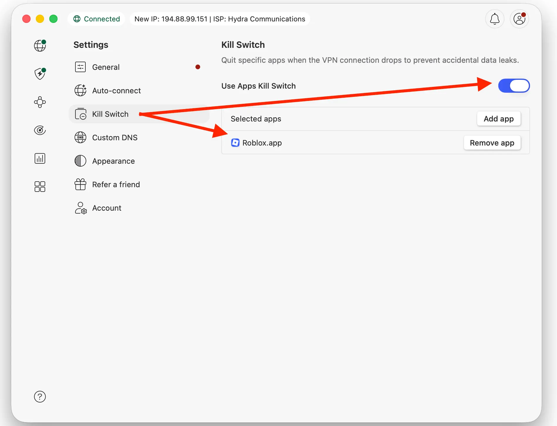
Task: Open the network nodes sidebar icon
Action: [40, 102]
